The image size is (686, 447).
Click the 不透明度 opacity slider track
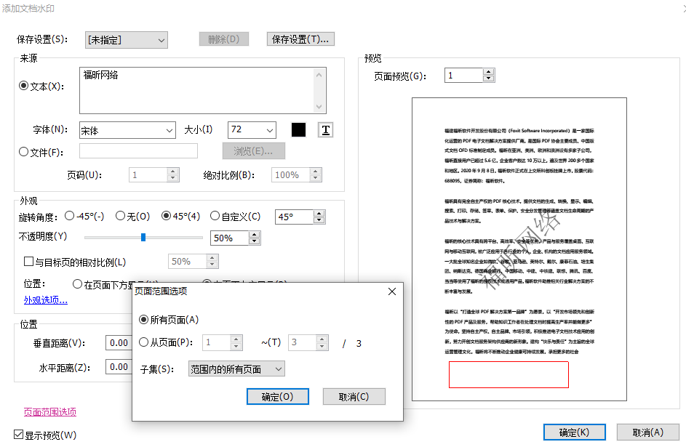[143, 237]
